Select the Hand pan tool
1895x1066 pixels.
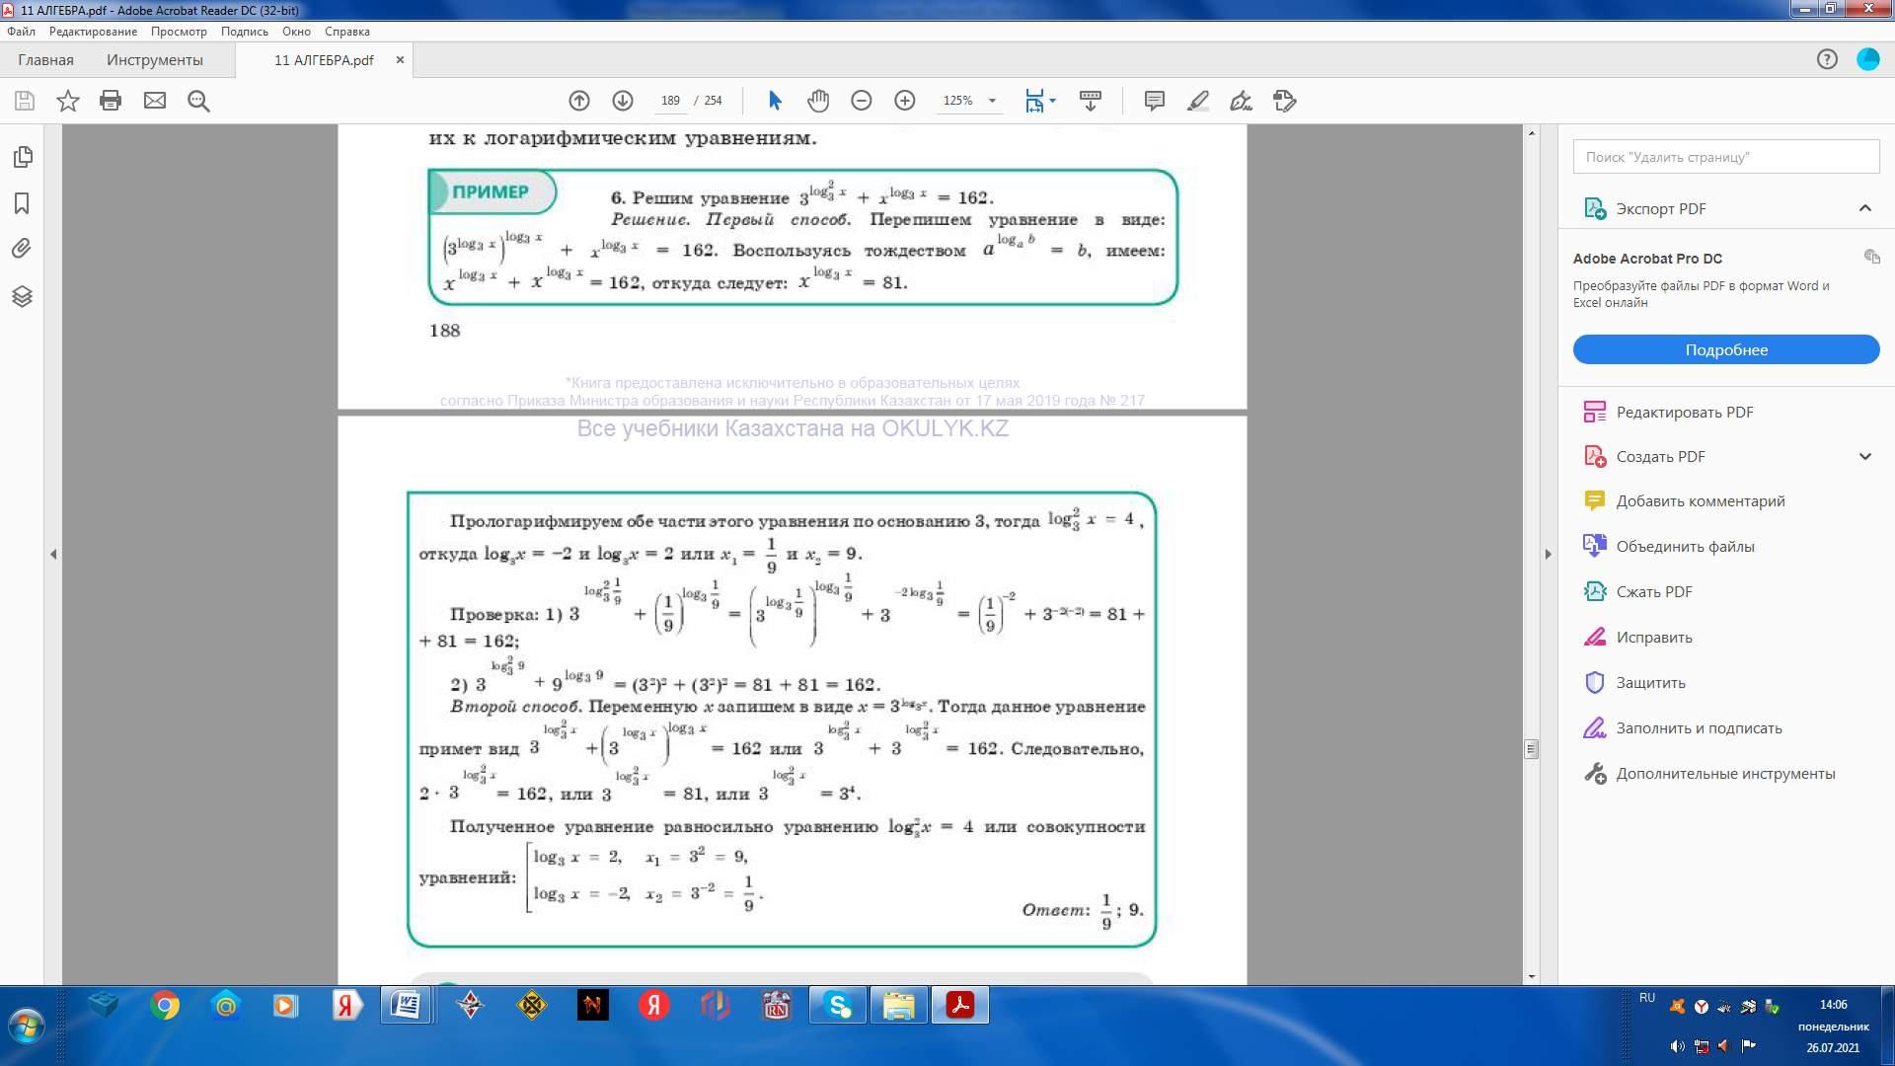point(818,101)
